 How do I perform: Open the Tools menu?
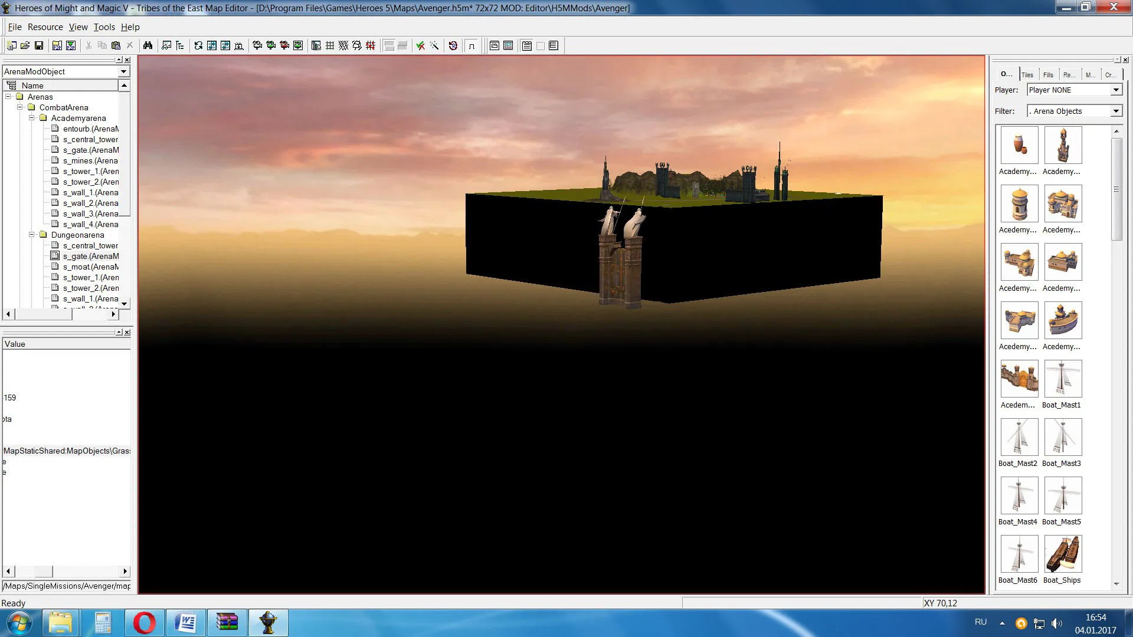pos(104,27)
